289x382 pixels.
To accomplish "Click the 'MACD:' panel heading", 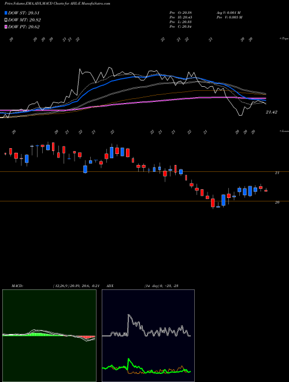I will tap(17, 286).
